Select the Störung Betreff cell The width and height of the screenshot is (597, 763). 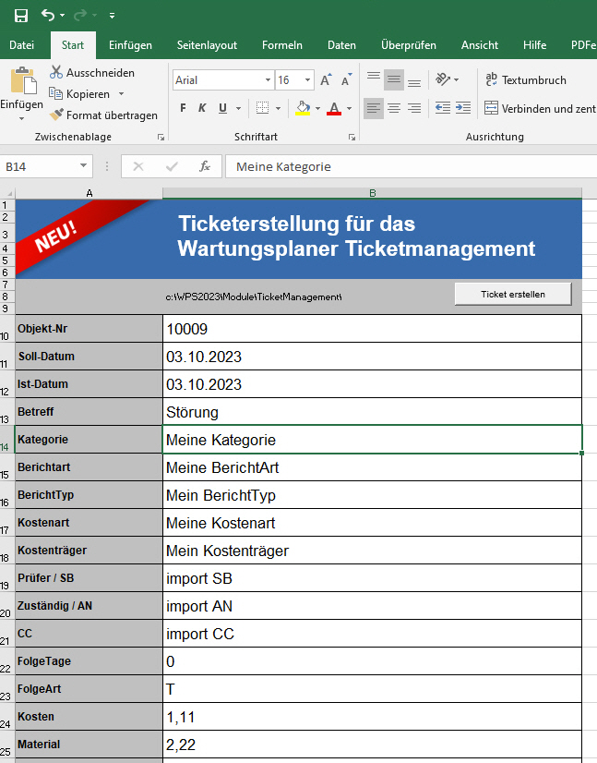373,412
